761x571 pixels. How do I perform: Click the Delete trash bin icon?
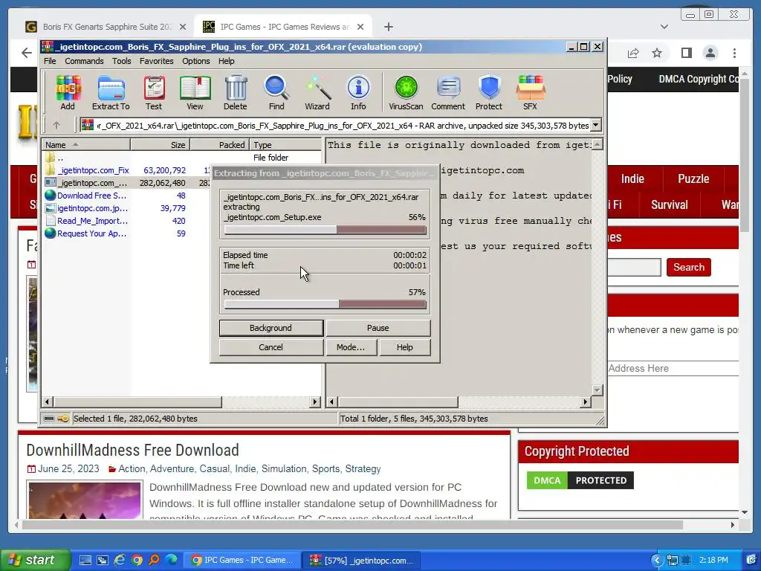236,93
